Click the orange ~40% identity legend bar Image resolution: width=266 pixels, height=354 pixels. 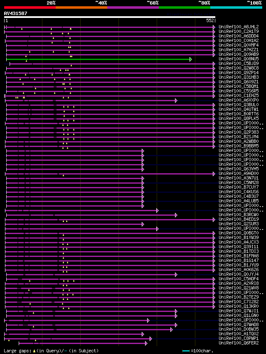click(x=81, y=7)
